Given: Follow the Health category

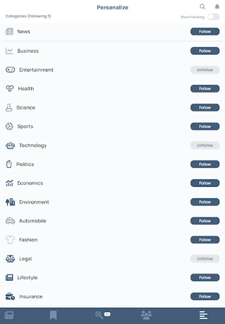Looking at the screenshot, I should point(205,89).
